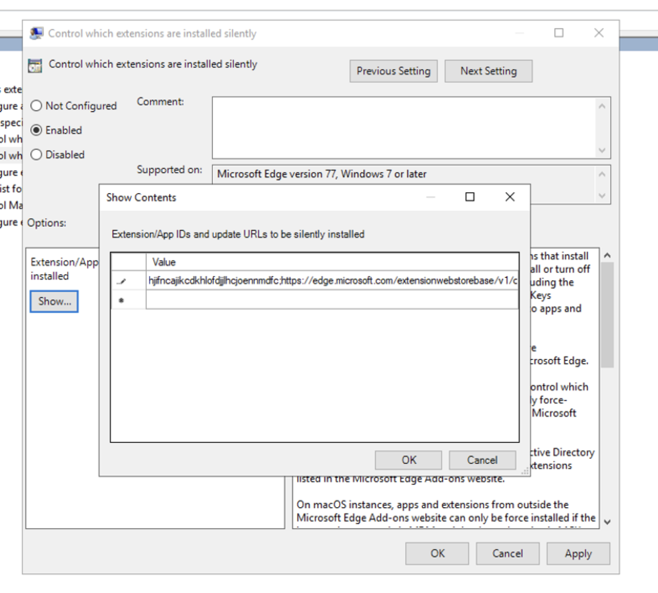Close the Show Contents dialog
This screenshot has height=593, width=658.
pos(510,197)
